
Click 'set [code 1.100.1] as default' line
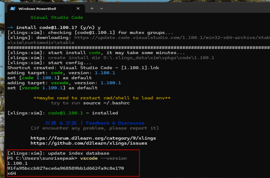coord(49,78)
